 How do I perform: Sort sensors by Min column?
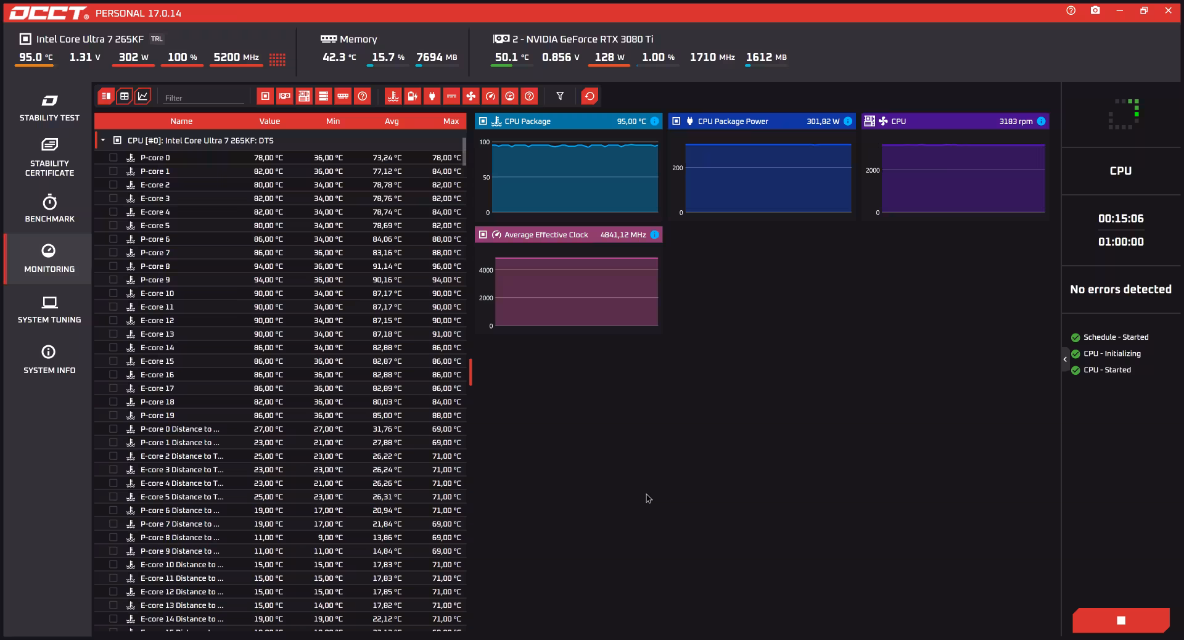tap(333, 121)
